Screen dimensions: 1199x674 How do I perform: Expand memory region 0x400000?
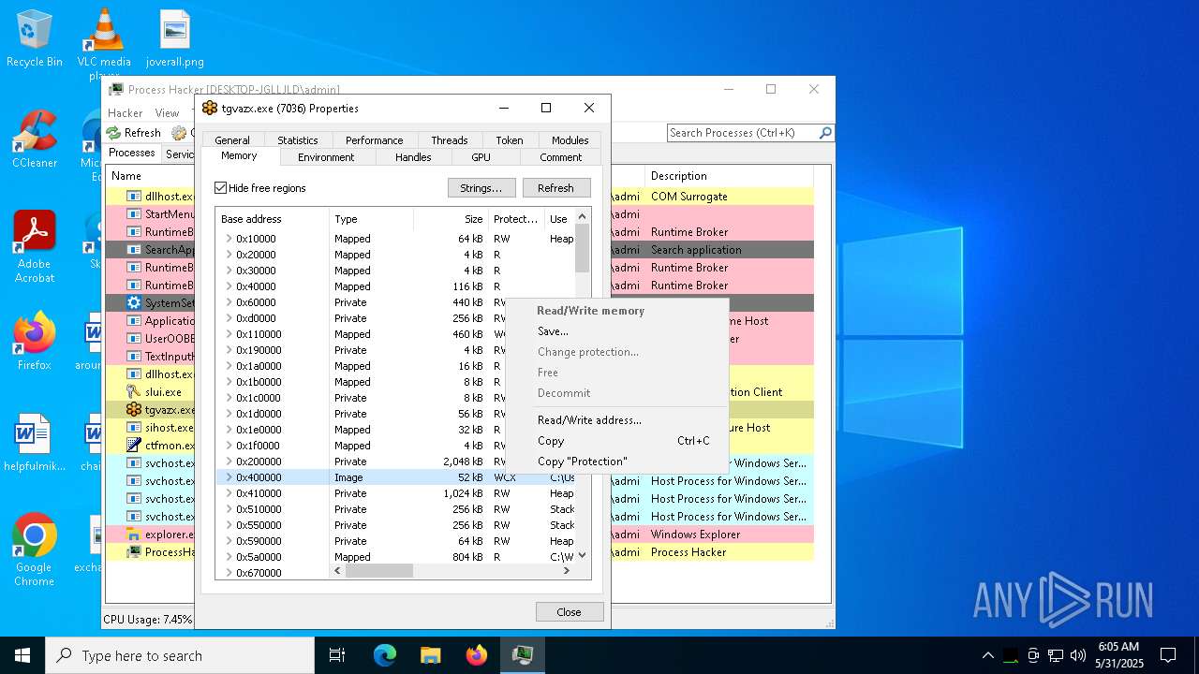[229, 477]
